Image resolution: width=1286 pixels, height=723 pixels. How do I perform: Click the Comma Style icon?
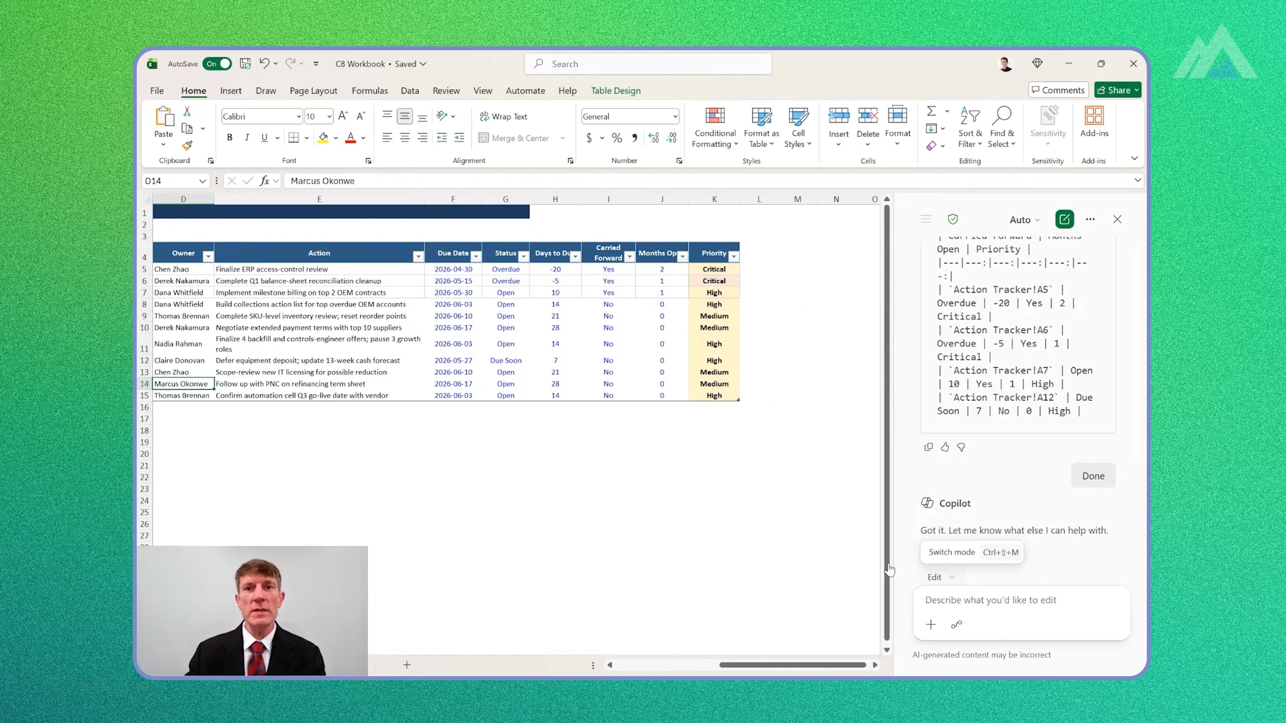click(x=635, y=138)
